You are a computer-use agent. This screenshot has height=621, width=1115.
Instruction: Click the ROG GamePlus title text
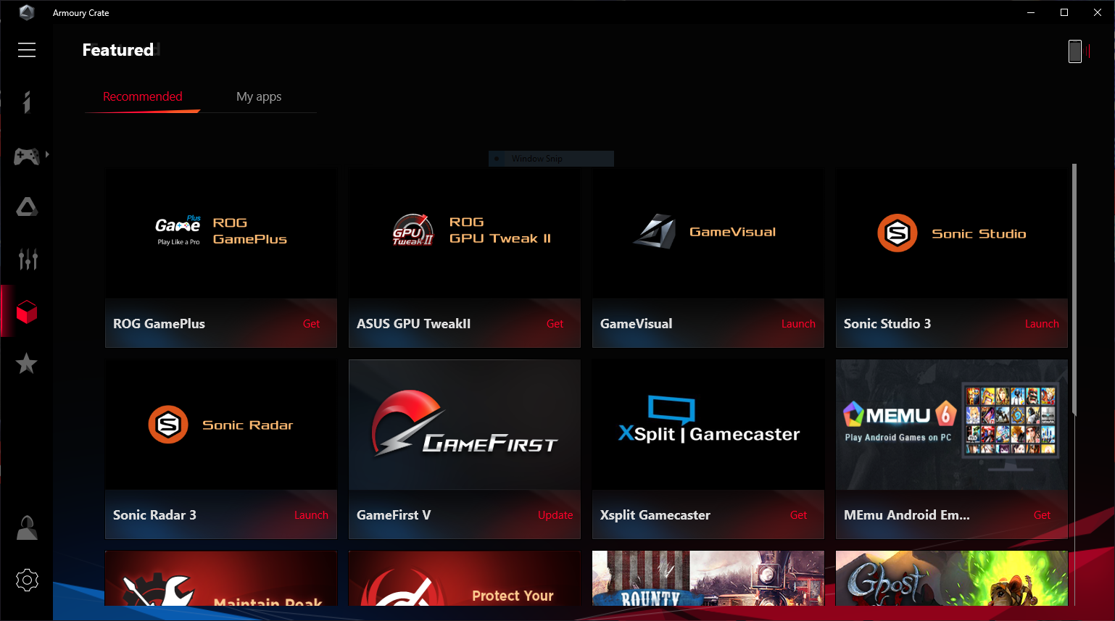[x=159, y=324]
